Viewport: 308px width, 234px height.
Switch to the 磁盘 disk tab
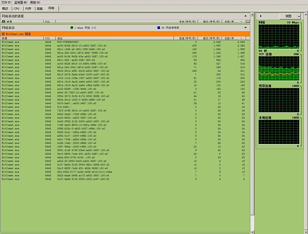(39, 8)
